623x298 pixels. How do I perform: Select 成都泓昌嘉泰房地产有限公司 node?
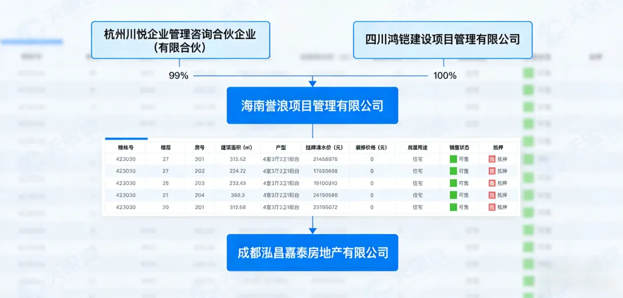(312, 252)
